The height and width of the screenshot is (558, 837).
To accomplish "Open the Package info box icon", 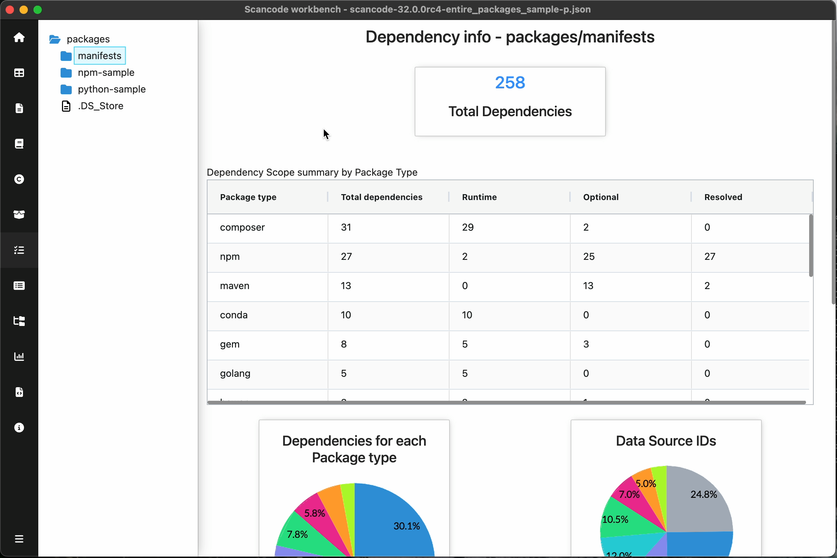I will [19, 215].
